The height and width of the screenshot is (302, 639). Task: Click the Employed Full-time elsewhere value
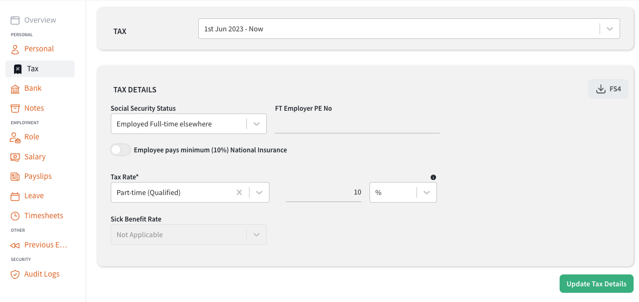click(164, 124)
